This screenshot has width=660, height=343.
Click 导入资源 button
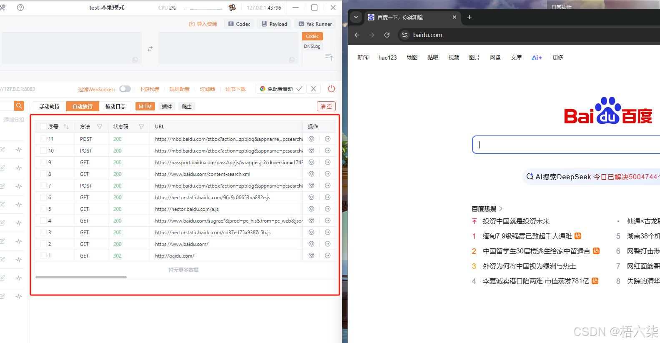(203, 24)
